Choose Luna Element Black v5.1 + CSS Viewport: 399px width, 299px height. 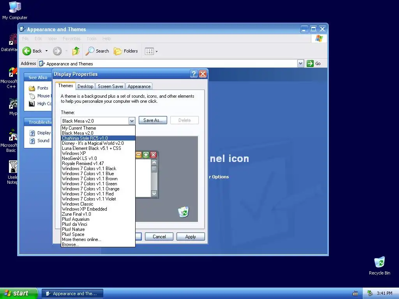click(x=98, y=148)
